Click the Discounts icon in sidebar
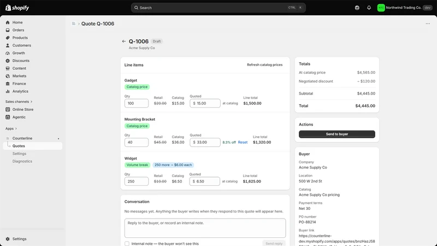Image resolution: width=437 pixels, height=246 pixels. click(x=8, y=61)
